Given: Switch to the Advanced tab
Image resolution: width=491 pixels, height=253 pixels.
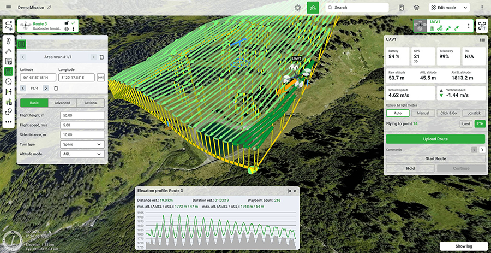Looking at the screenshot, I should pos(62,103).
